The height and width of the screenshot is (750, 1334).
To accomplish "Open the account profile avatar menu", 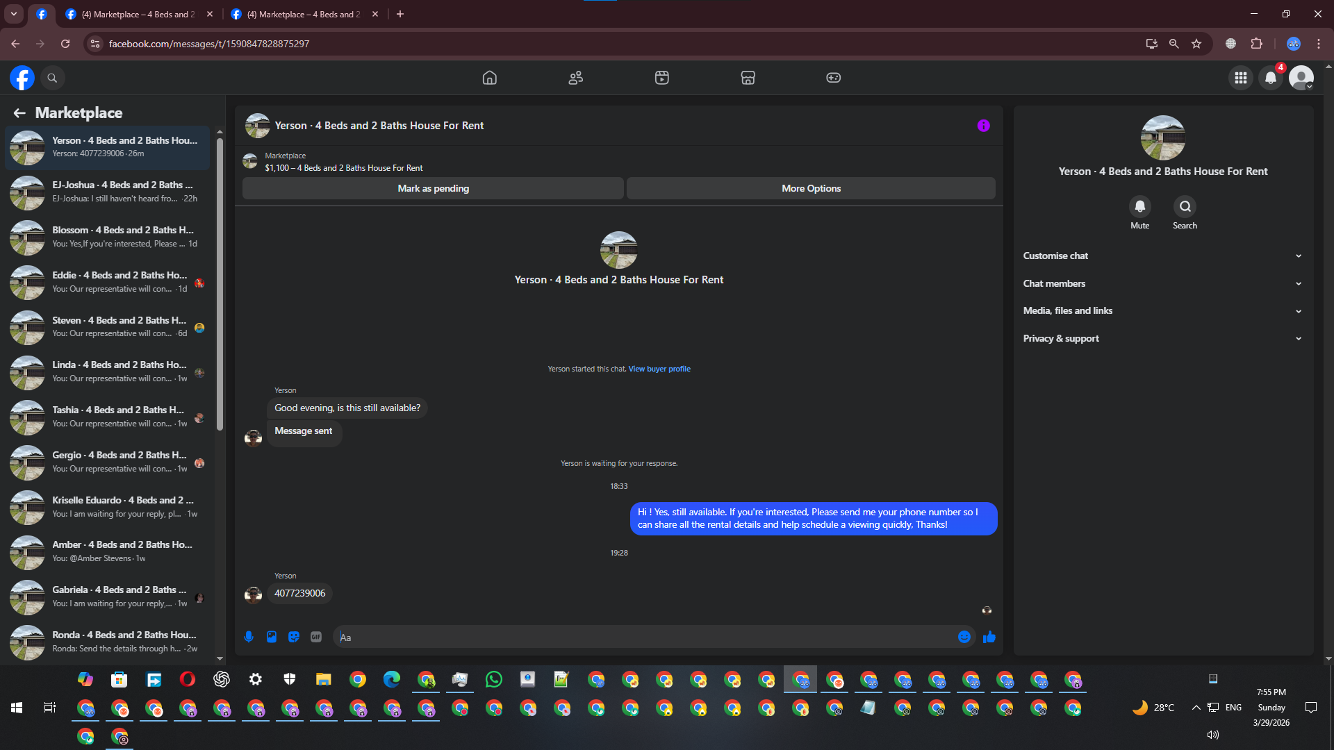I will (x=1301, y=78).
